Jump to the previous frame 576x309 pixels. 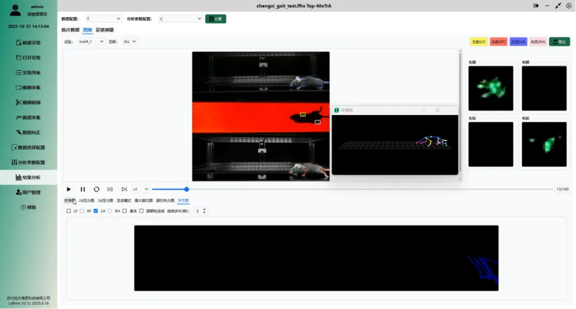(x=110, y=189)
